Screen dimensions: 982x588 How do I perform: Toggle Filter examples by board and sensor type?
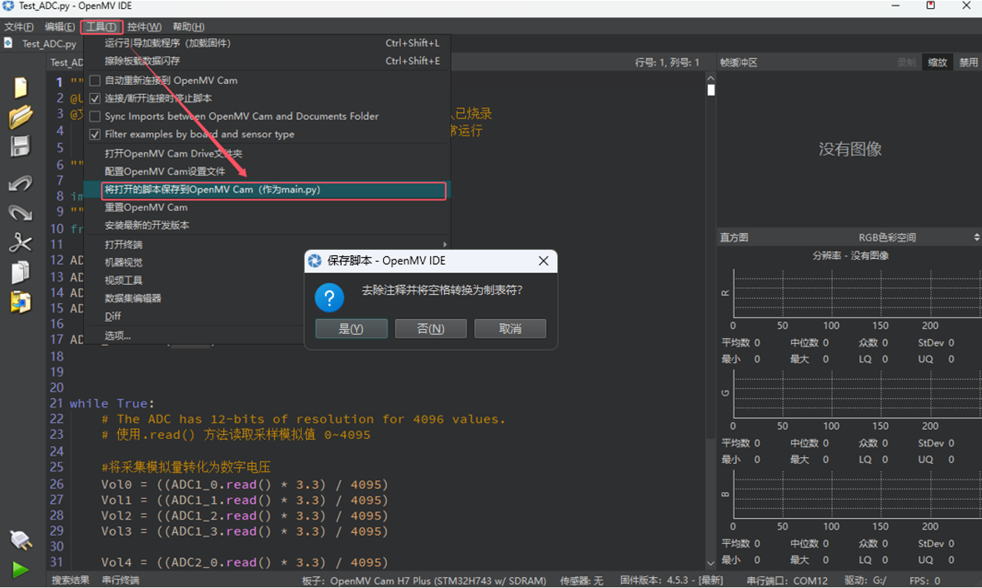95,134
